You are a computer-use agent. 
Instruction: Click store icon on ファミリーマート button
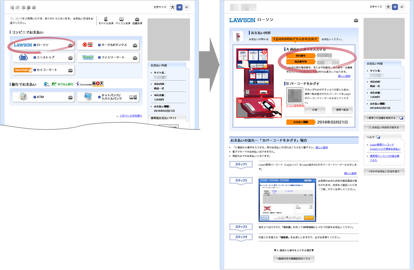(135, 58)
